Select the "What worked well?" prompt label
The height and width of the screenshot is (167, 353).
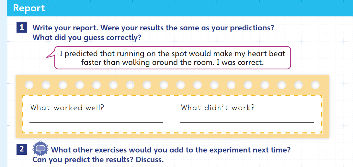(x=67, y=108)
